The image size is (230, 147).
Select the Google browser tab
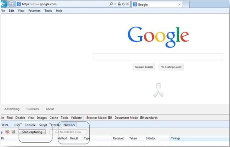tap(157, 5)
